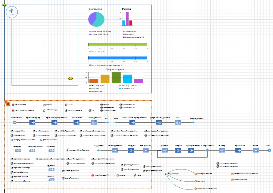Click the состПланаМенеджерПоставок service block

(132, 122)
